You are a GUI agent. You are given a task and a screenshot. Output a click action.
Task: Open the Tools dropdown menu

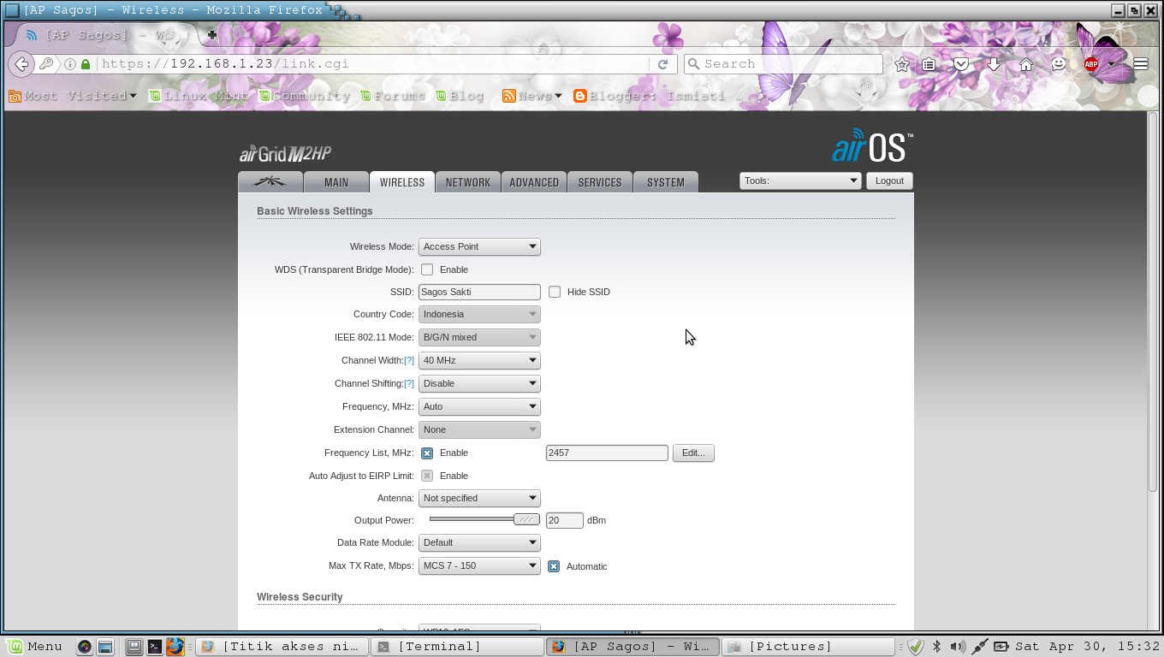coord(799,181)
